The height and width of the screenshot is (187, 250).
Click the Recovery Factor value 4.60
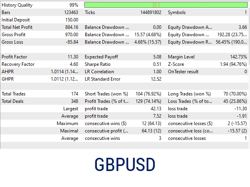(x=74, y=64)
